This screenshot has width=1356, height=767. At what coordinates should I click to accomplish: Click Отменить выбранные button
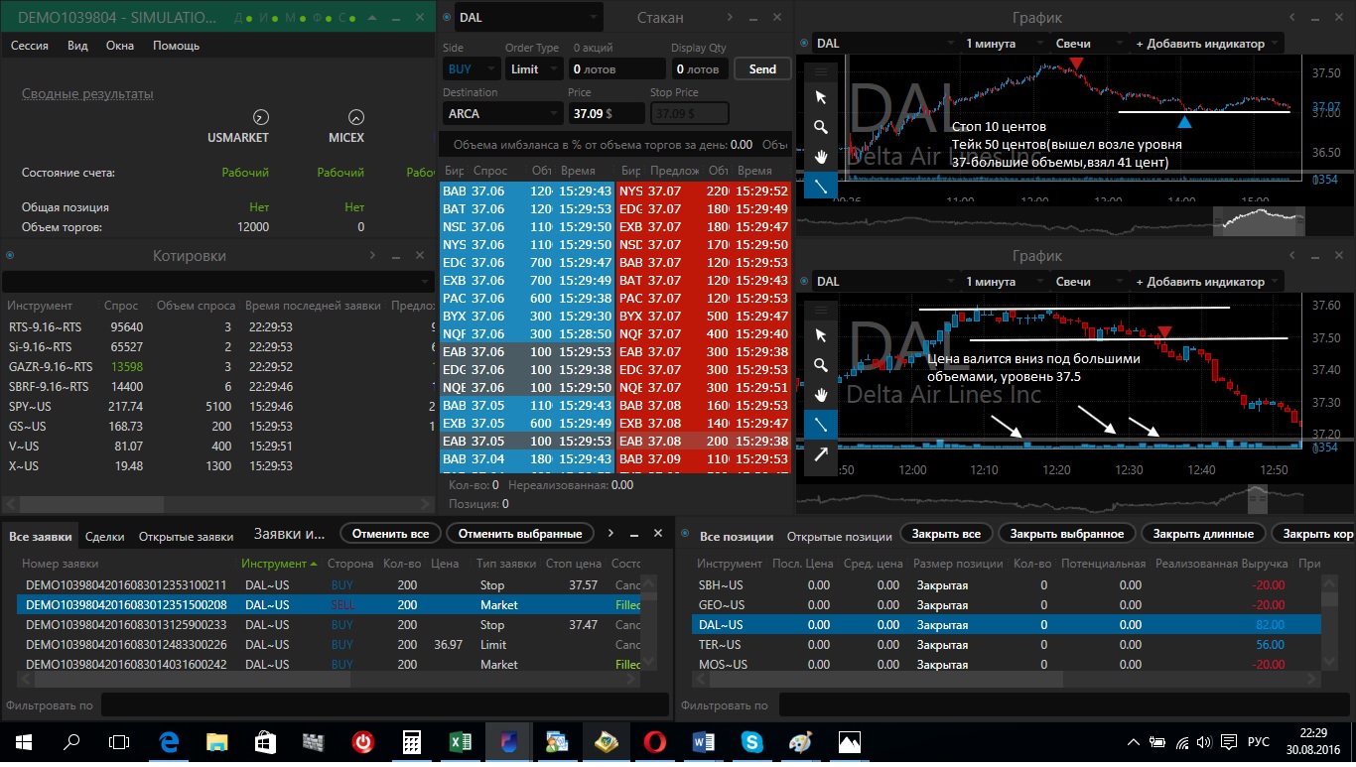tap(520, 534)
